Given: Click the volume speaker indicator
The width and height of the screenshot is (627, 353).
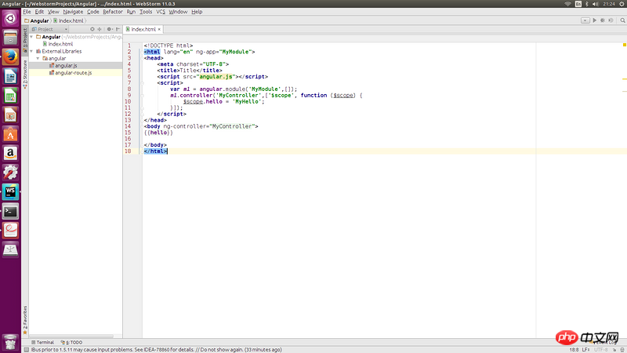Looking at the screenshot, I should click(596, 4).
